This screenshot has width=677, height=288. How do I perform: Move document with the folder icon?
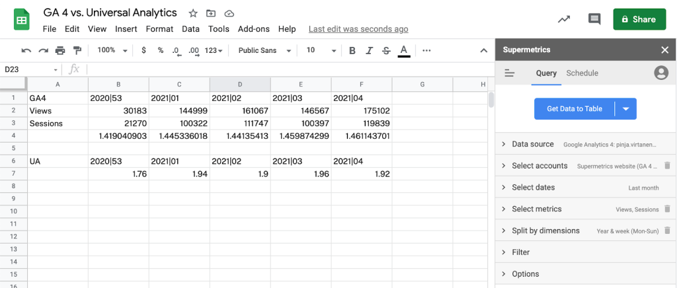tap(211, 13)
